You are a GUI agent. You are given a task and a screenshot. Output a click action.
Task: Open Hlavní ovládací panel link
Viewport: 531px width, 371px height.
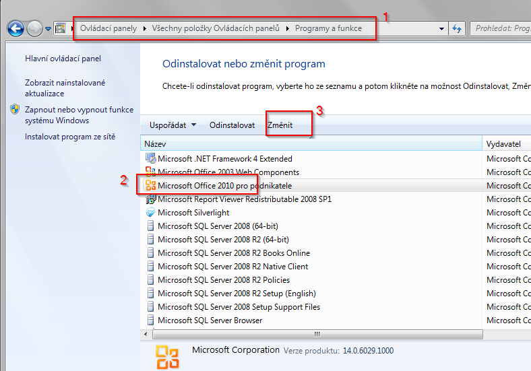[x=63, y=59]
